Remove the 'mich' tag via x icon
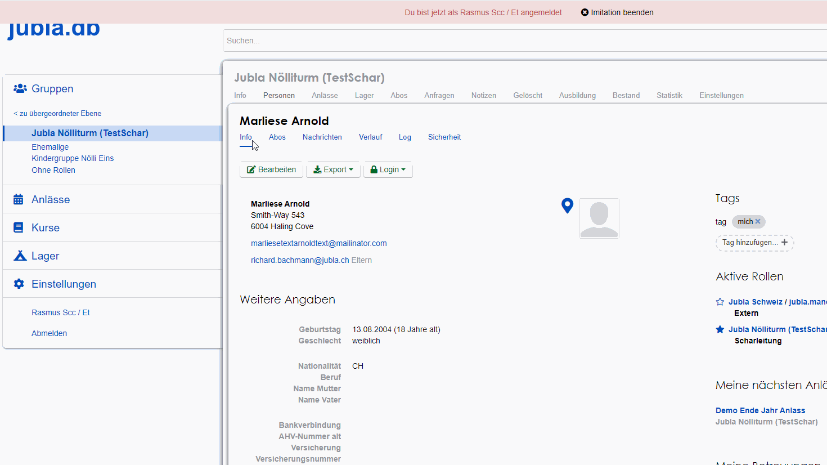Image resolution: width=827 pixels, height=465 pixels. tap(758, 221)
